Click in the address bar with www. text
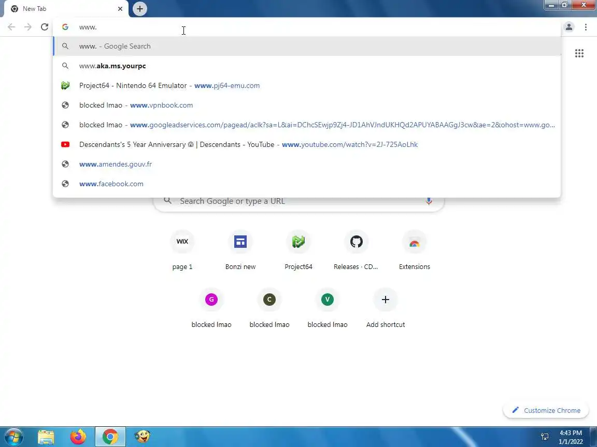597x447 pixels. 306,27
